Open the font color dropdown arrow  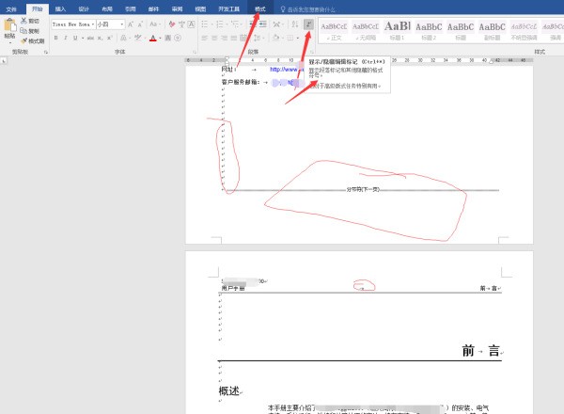161,38
